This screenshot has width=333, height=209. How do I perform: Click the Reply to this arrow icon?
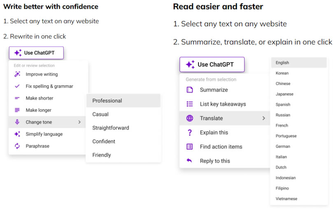click(189, 160)
